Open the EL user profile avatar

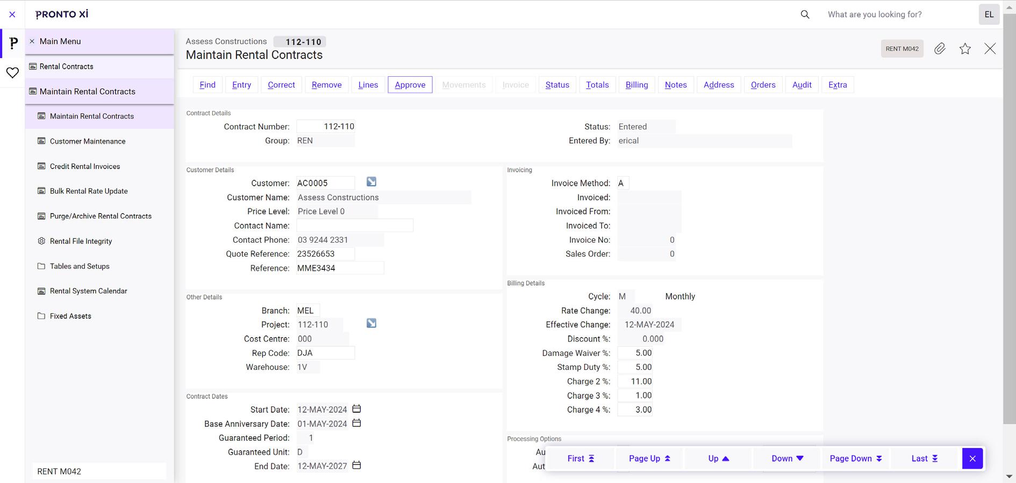(x=989, y=14)
